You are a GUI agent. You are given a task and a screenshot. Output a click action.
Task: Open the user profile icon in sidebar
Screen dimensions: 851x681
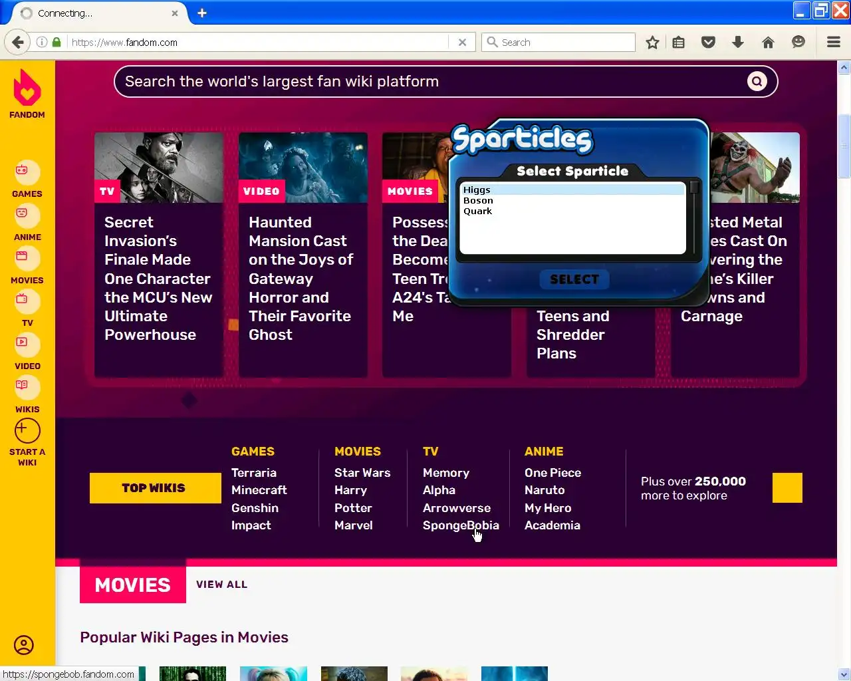click(x=24, y=645)
